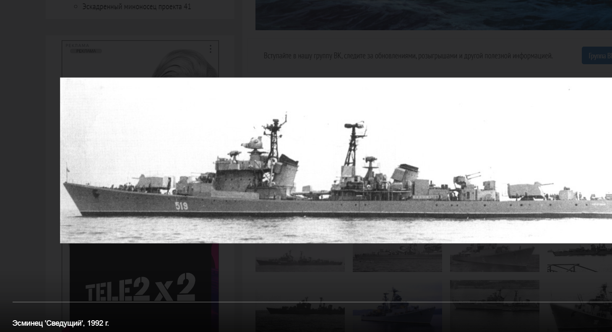Viewport: 612px width, 332px height.
Task: Select the fourth thumbnail in the upper gallery row
Action: 580,257
